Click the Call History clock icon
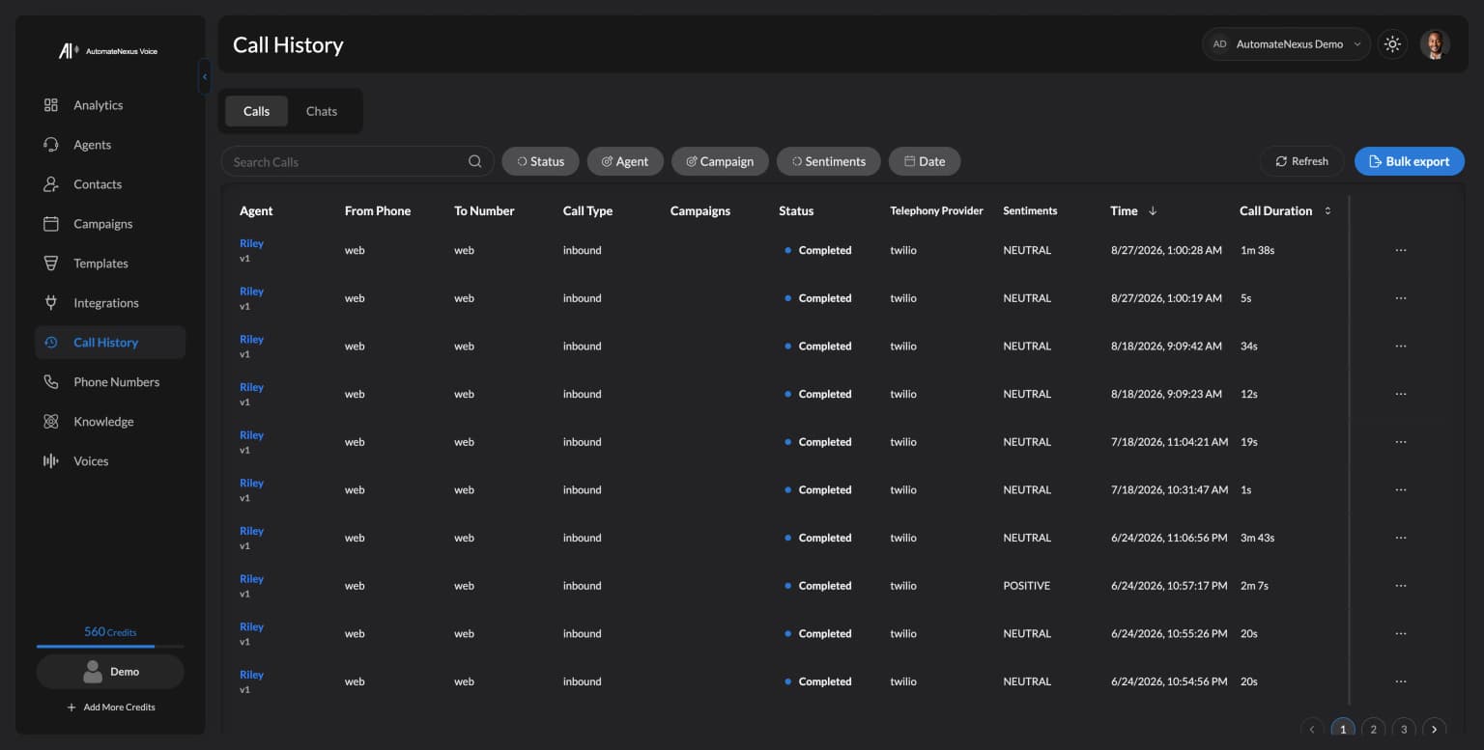The image size is (1484, 750). 51,343
